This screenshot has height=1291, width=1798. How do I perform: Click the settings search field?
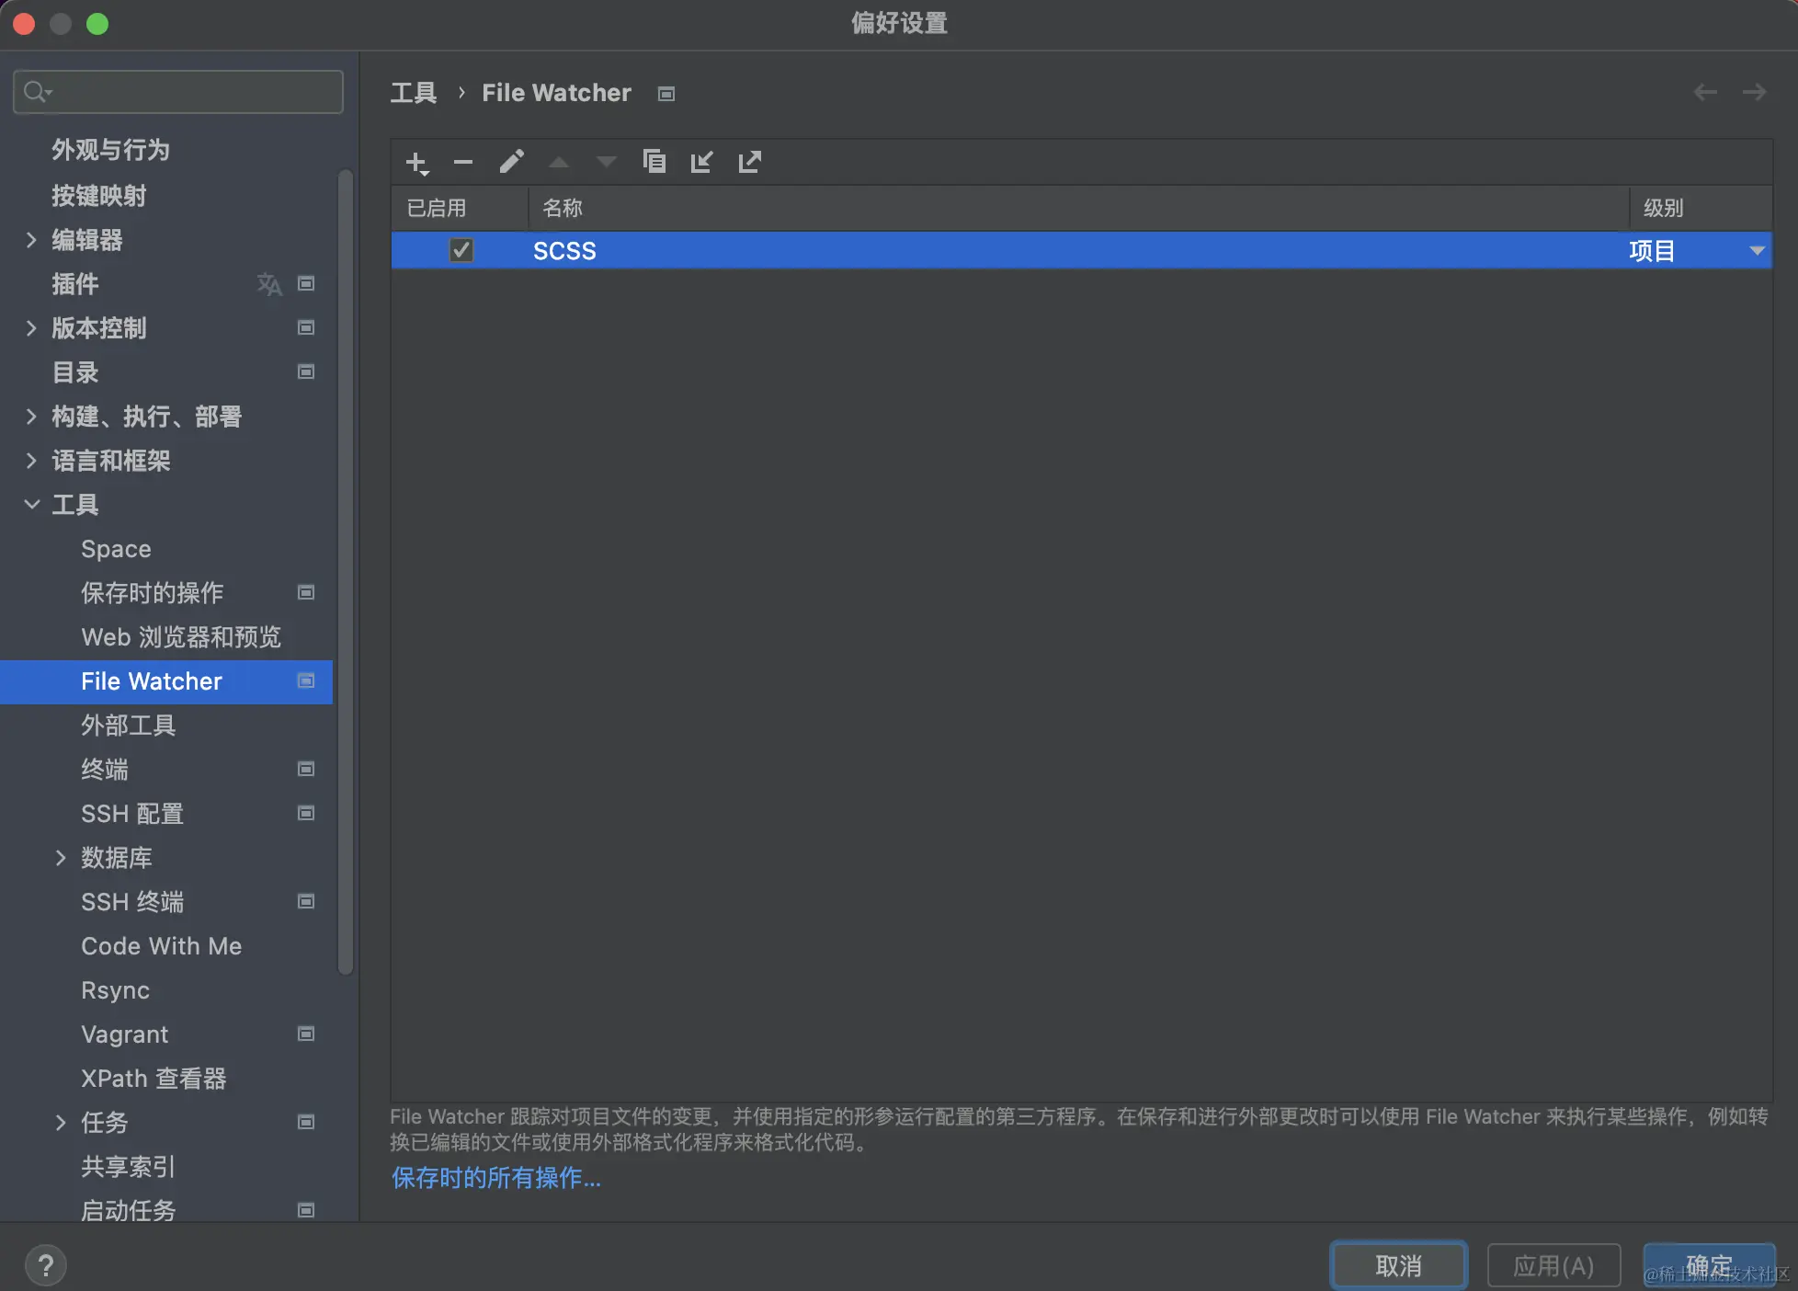[178, 92]
